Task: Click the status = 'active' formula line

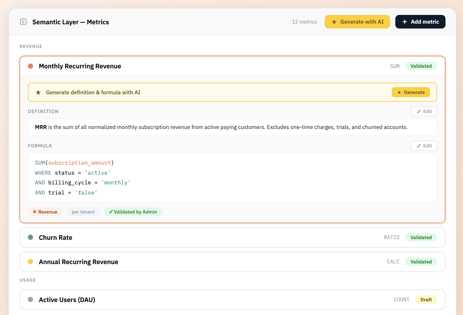Action: (x=73, y=173)
